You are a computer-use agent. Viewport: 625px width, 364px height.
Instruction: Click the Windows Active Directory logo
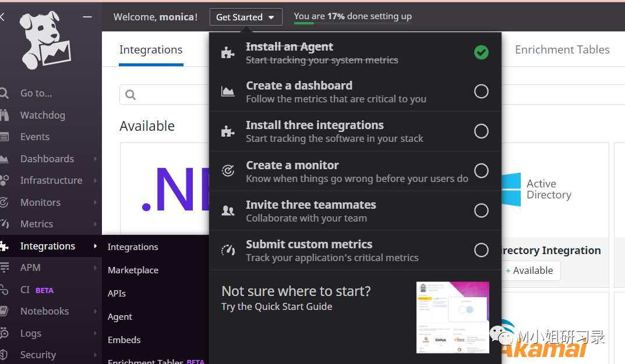(x=511, y=190)
